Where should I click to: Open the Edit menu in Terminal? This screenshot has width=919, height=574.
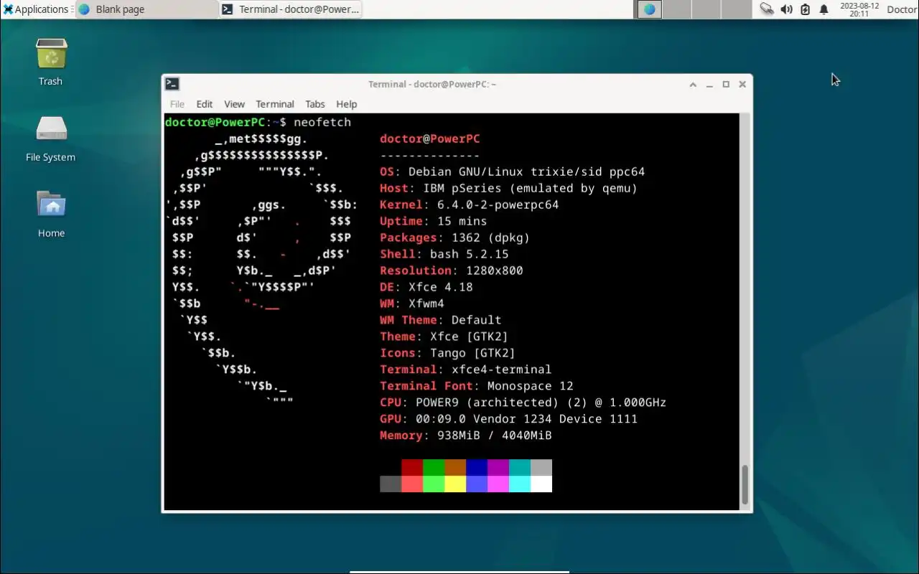pos(205,104)
